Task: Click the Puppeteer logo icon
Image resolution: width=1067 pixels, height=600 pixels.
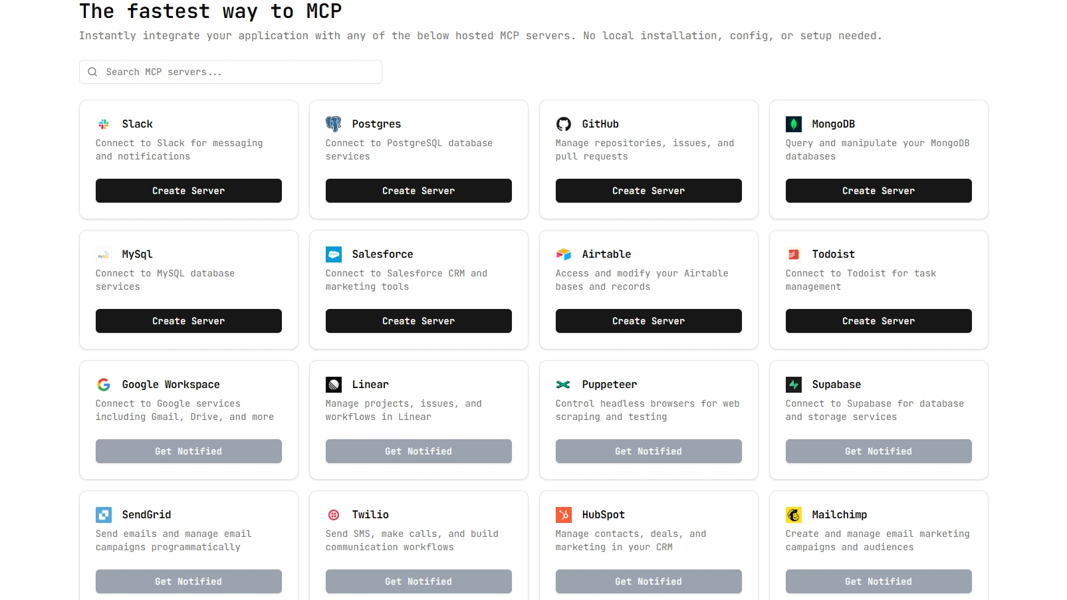Action: [564, 385]
